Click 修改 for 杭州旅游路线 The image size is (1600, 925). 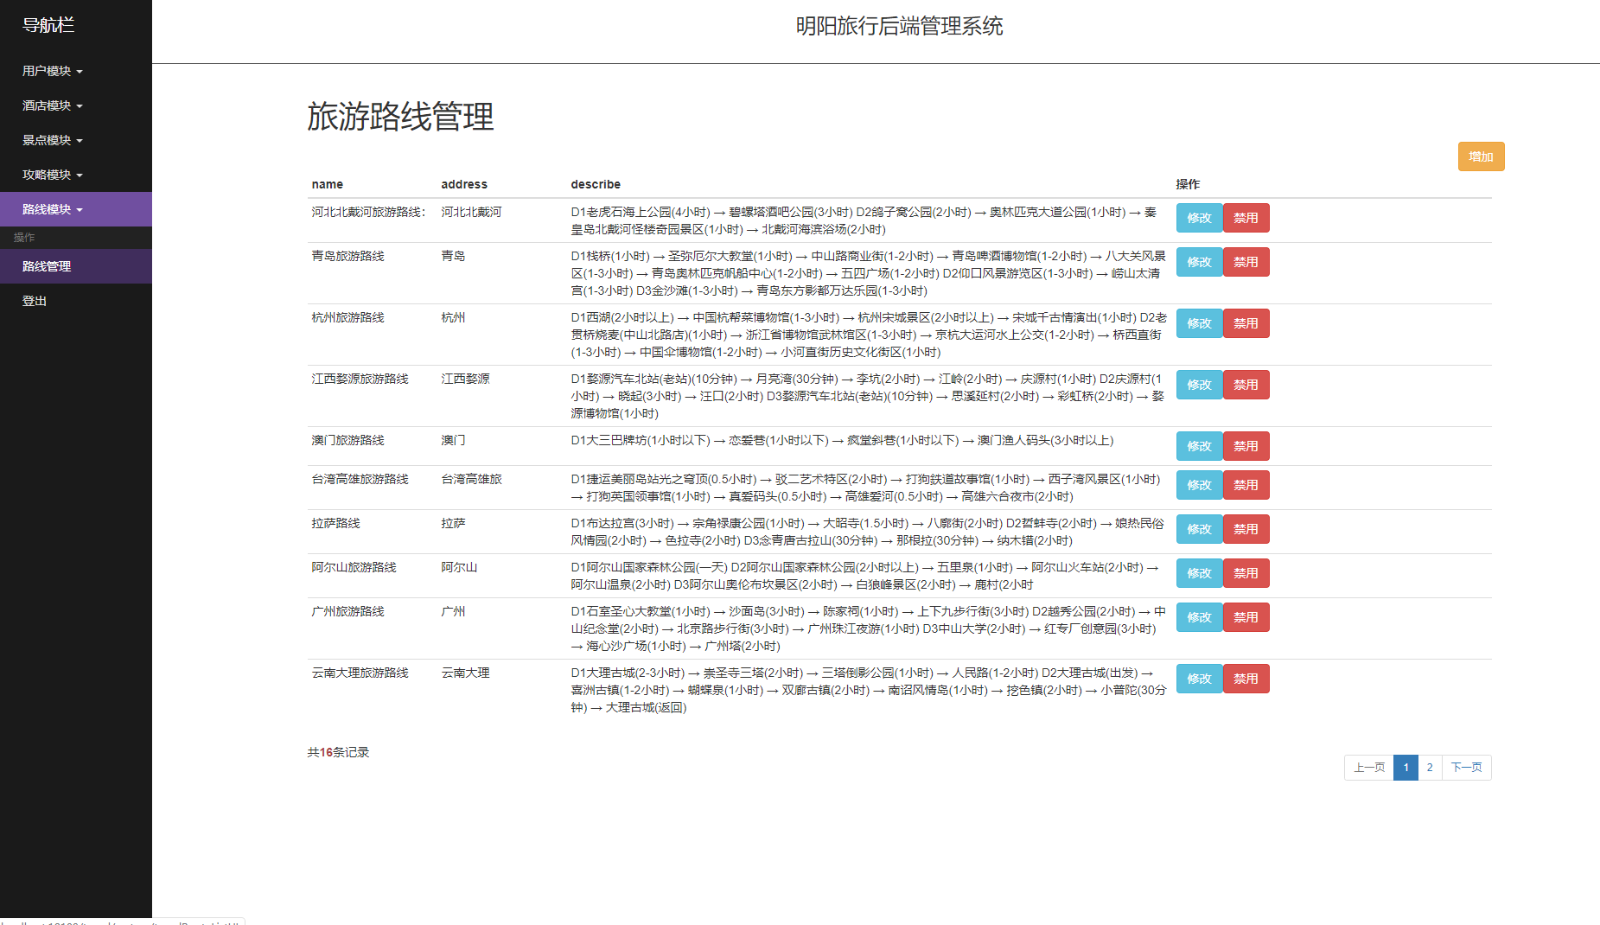(x=1199, y=323)
